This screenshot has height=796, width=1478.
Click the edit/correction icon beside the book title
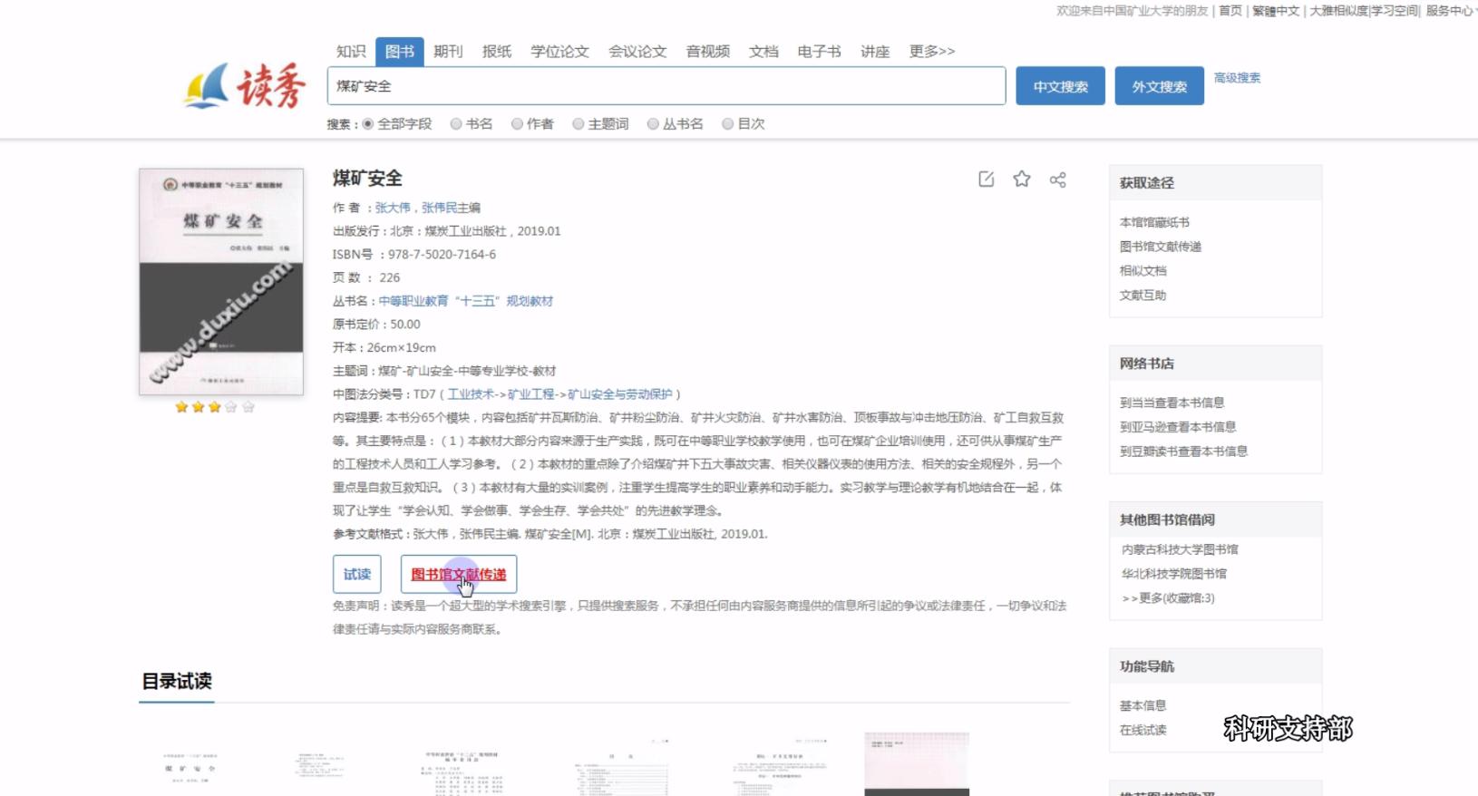click(x=986, y=180)
